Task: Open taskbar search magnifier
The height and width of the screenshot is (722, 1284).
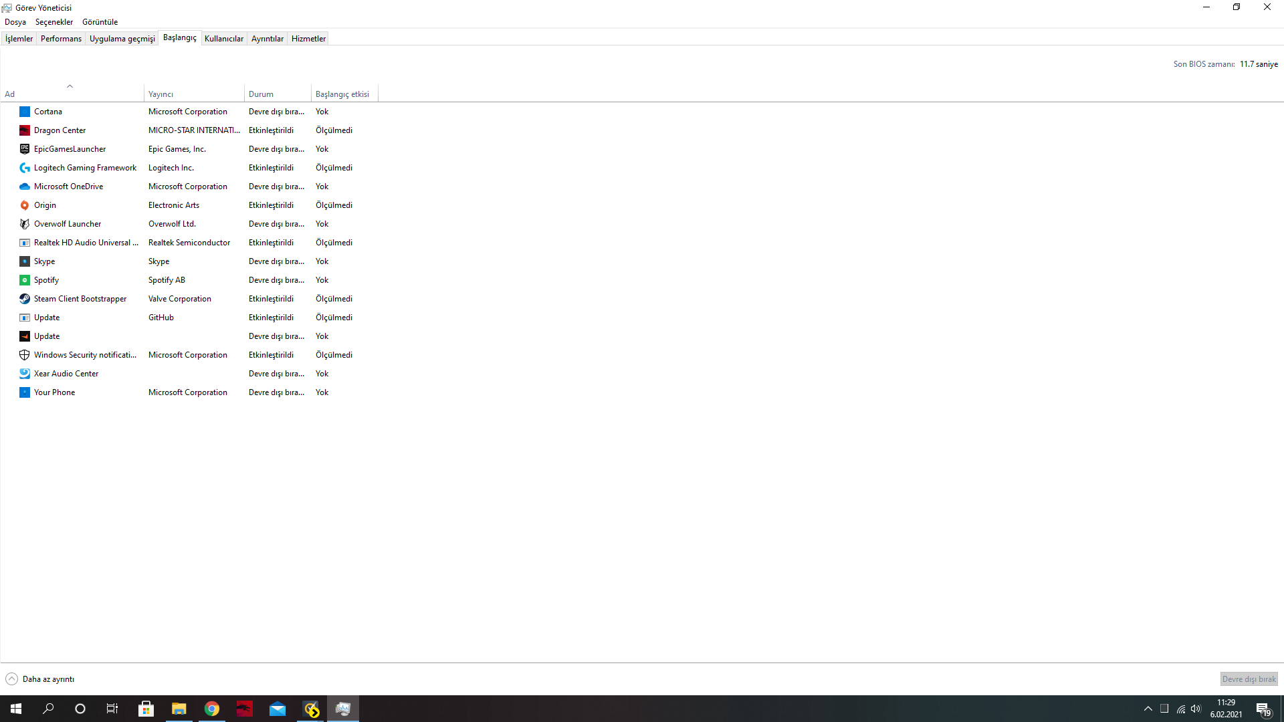Action: pyautogui.click(x=48, y=709)
